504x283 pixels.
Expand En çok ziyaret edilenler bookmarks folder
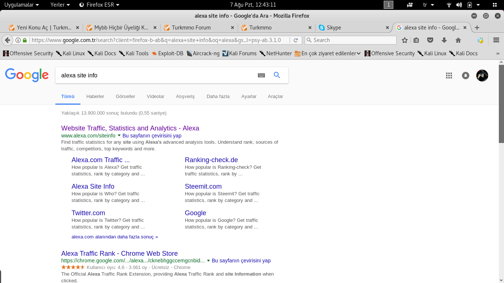point(328,53)
